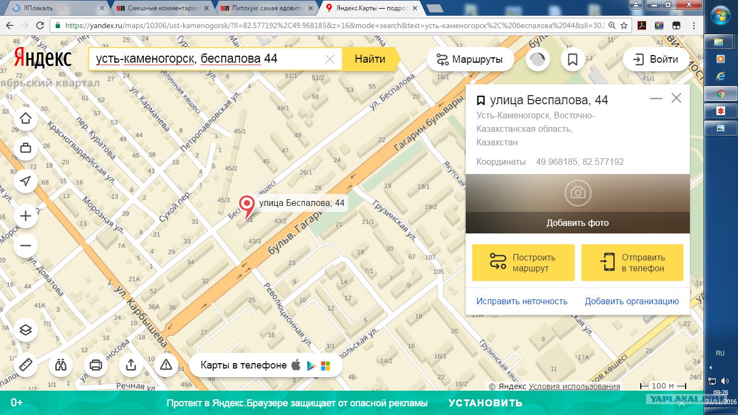Click the browser Back arrow
This screenshot has width=738, height=415.
pos(9,25)
